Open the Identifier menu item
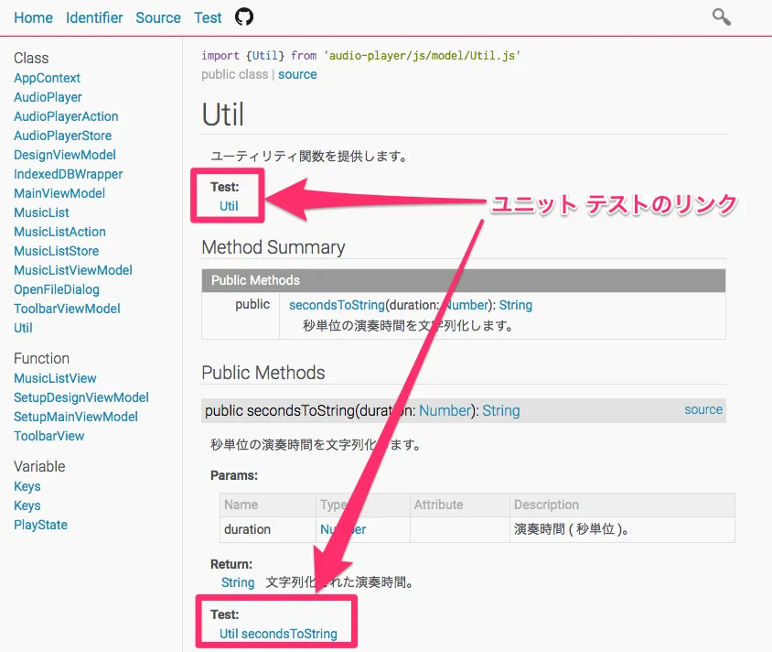The width and height of the screenshot is (772, 652). [93, 17]
